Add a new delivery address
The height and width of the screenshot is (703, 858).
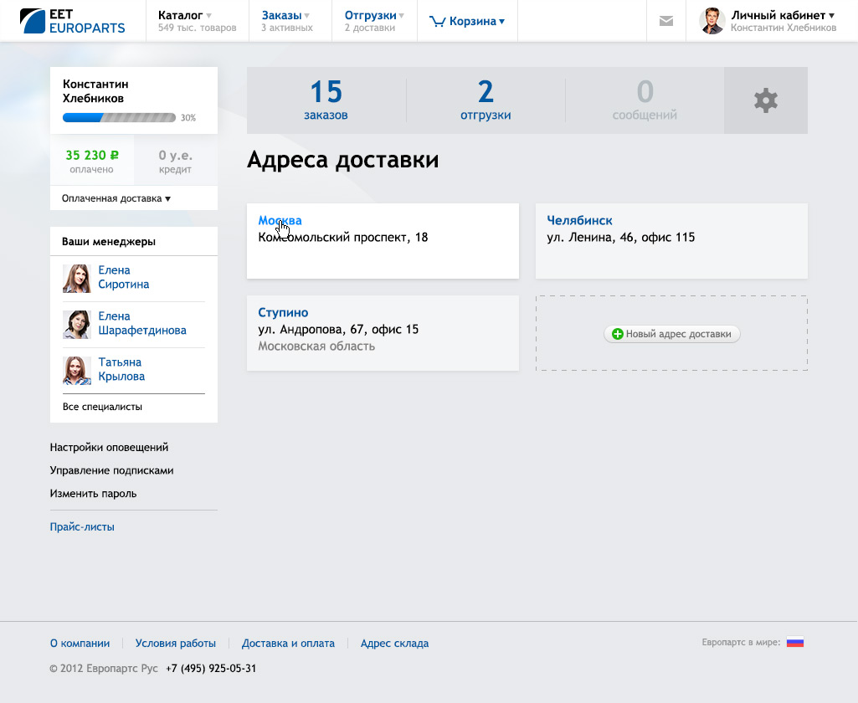(x=672, y=334)
